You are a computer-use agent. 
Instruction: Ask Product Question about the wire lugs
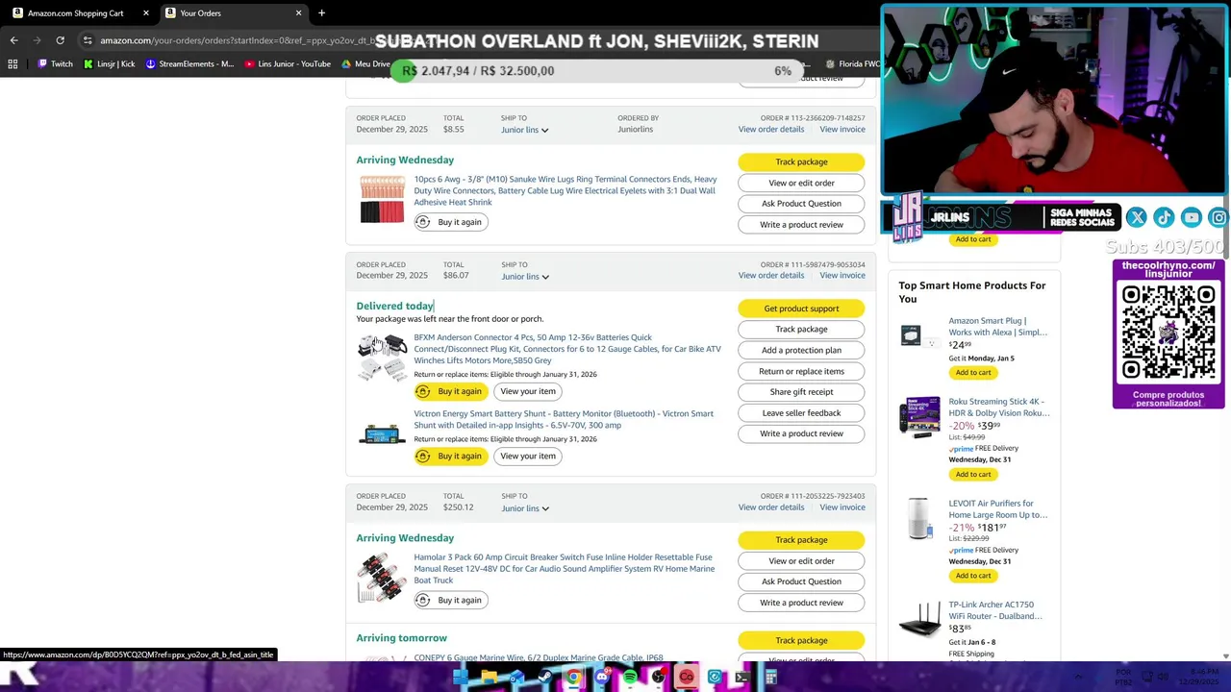(801, 204)
